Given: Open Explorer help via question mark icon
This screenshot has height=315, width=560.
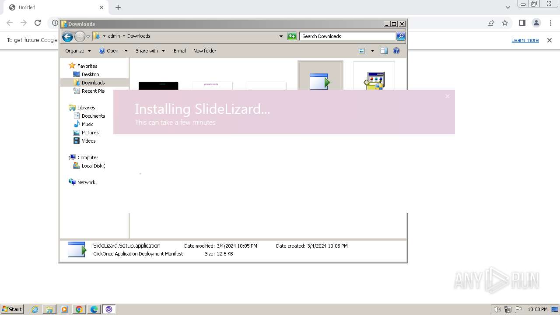Looking at the screenshot, I should pos(396,51).
